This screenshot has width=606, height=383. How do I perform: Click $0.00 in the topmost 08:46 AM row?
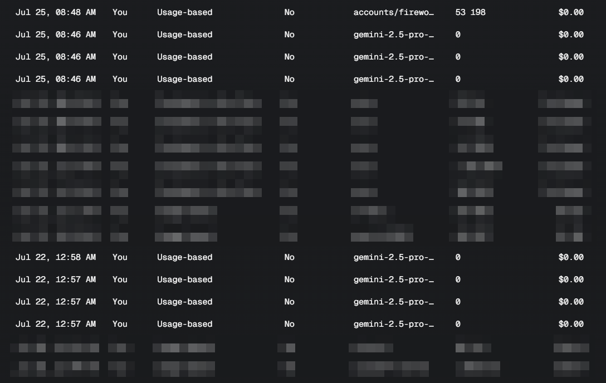coord(571,35)
